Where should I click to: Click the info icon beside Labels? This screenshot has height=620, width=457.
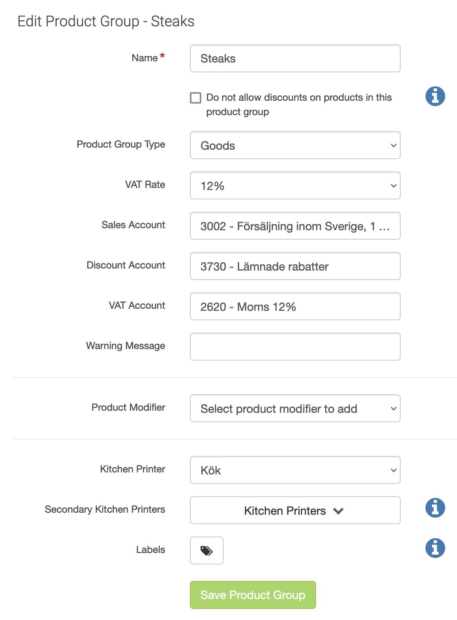435,548
